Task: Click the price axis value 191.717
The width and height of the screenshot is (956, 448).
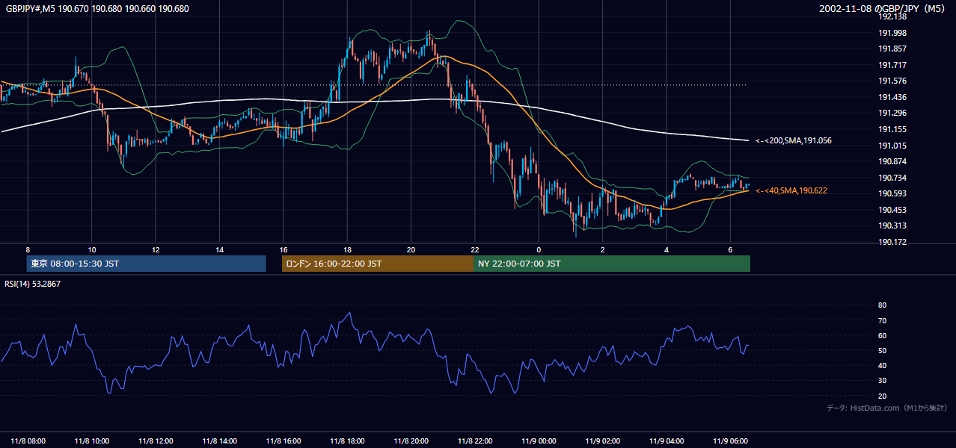Action: click(x=892, y=65)
